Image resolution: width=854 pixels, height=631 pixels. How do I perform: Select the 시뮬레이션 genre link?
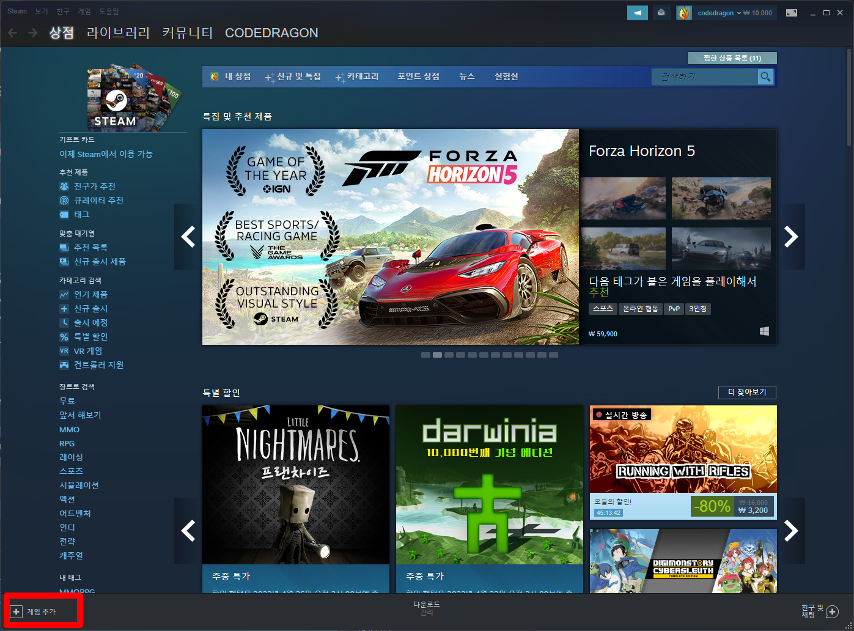[x=79, y=485]
